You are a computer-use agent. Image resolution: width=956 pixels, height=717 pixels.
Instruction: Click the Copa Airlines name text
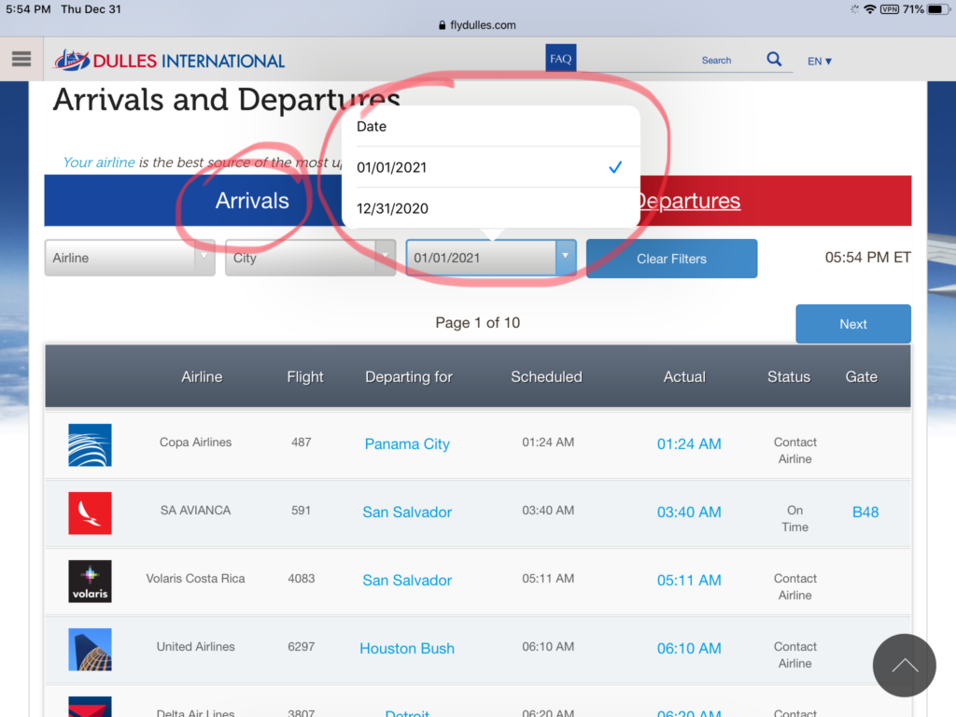point(196,442)
